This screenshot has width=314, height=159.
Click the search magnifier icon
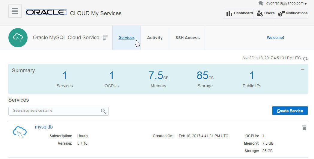104,111
